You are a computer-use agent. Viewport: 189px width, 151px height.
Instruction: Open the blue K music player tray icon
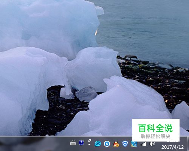pos(107,144)
